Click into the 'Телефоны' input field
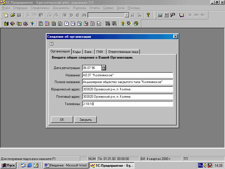The width and height of the screenshot is (225, 169). tap(127, 104)
